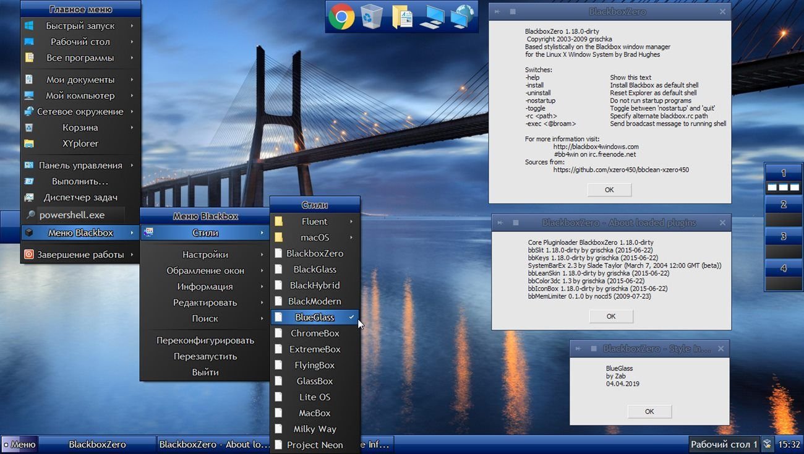Toggle square button in About loaded plugins title bar
Screen dimensions: 804x454
click(515, 223)
